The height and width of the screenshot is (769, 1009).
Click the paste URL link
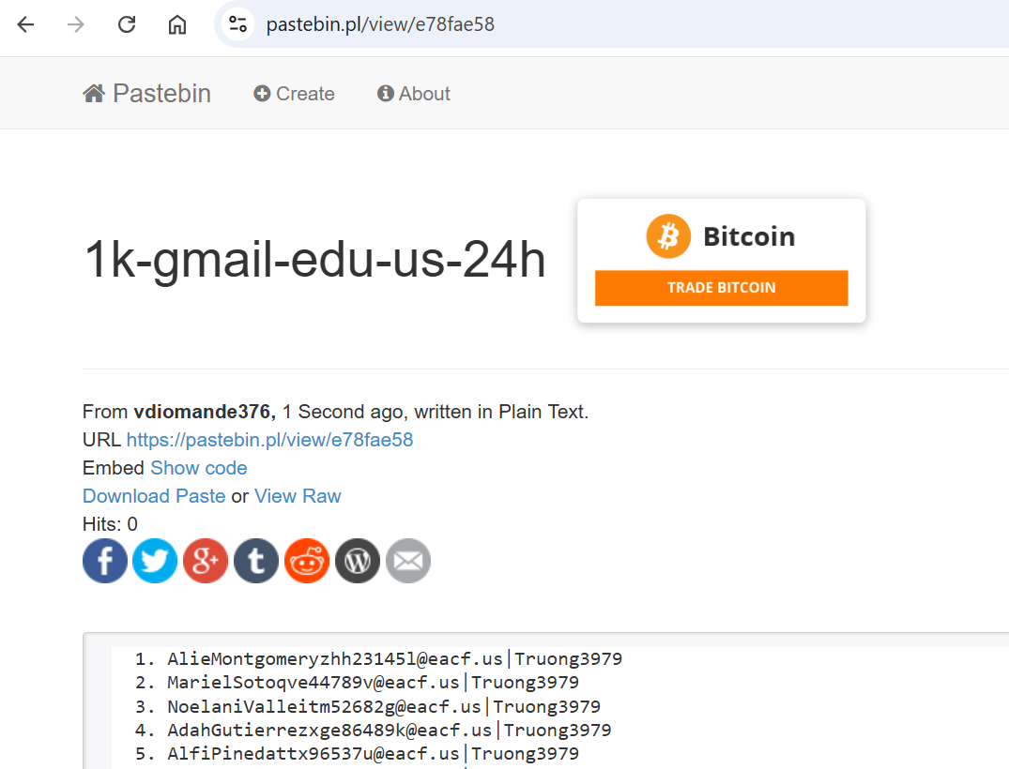[269, 440]
